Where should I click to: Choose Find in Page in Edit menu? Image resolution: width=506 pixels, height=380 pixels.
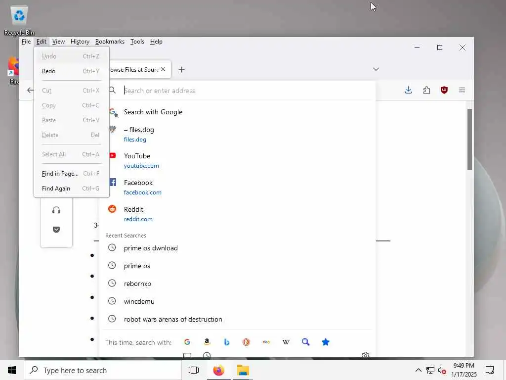point(71,174)
